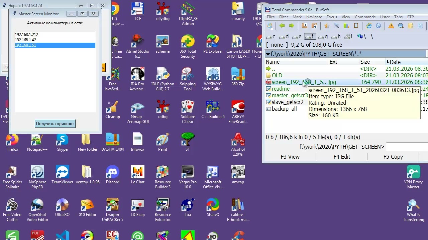The height and width of the screenshot is (240, 428).
Task: Open the LICEcap desktop icon
Action: pyautogui.click(x=137, y=208)
